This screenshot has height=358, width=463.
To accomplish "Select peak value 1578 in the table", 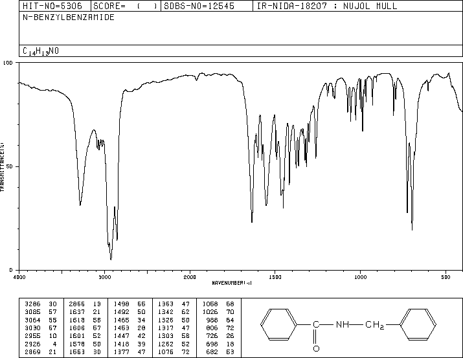I will click(x=77, y=344).
